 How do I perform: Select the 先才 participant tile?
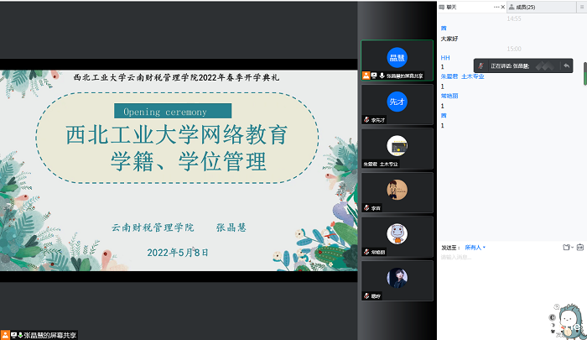point(397,104)
